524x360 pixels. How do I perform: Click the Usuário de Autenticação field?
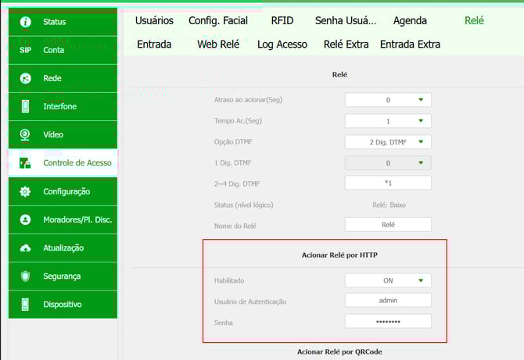point(388,301)
